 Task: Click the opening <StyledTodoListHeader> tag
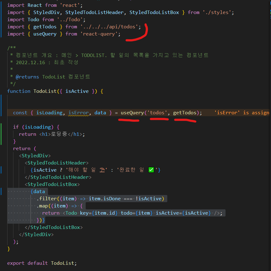coord(57,163)
